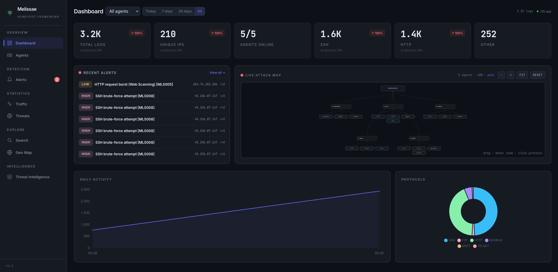Select the mixed-1 agent node

coord(445,107)
